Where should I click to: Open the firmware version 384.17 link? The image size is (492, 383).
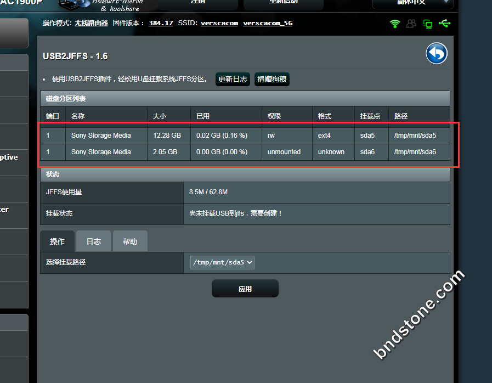pyautogui.click(x=161, y=23)
